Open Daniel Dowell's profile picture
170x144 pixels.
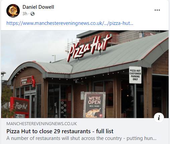[13, 11]
